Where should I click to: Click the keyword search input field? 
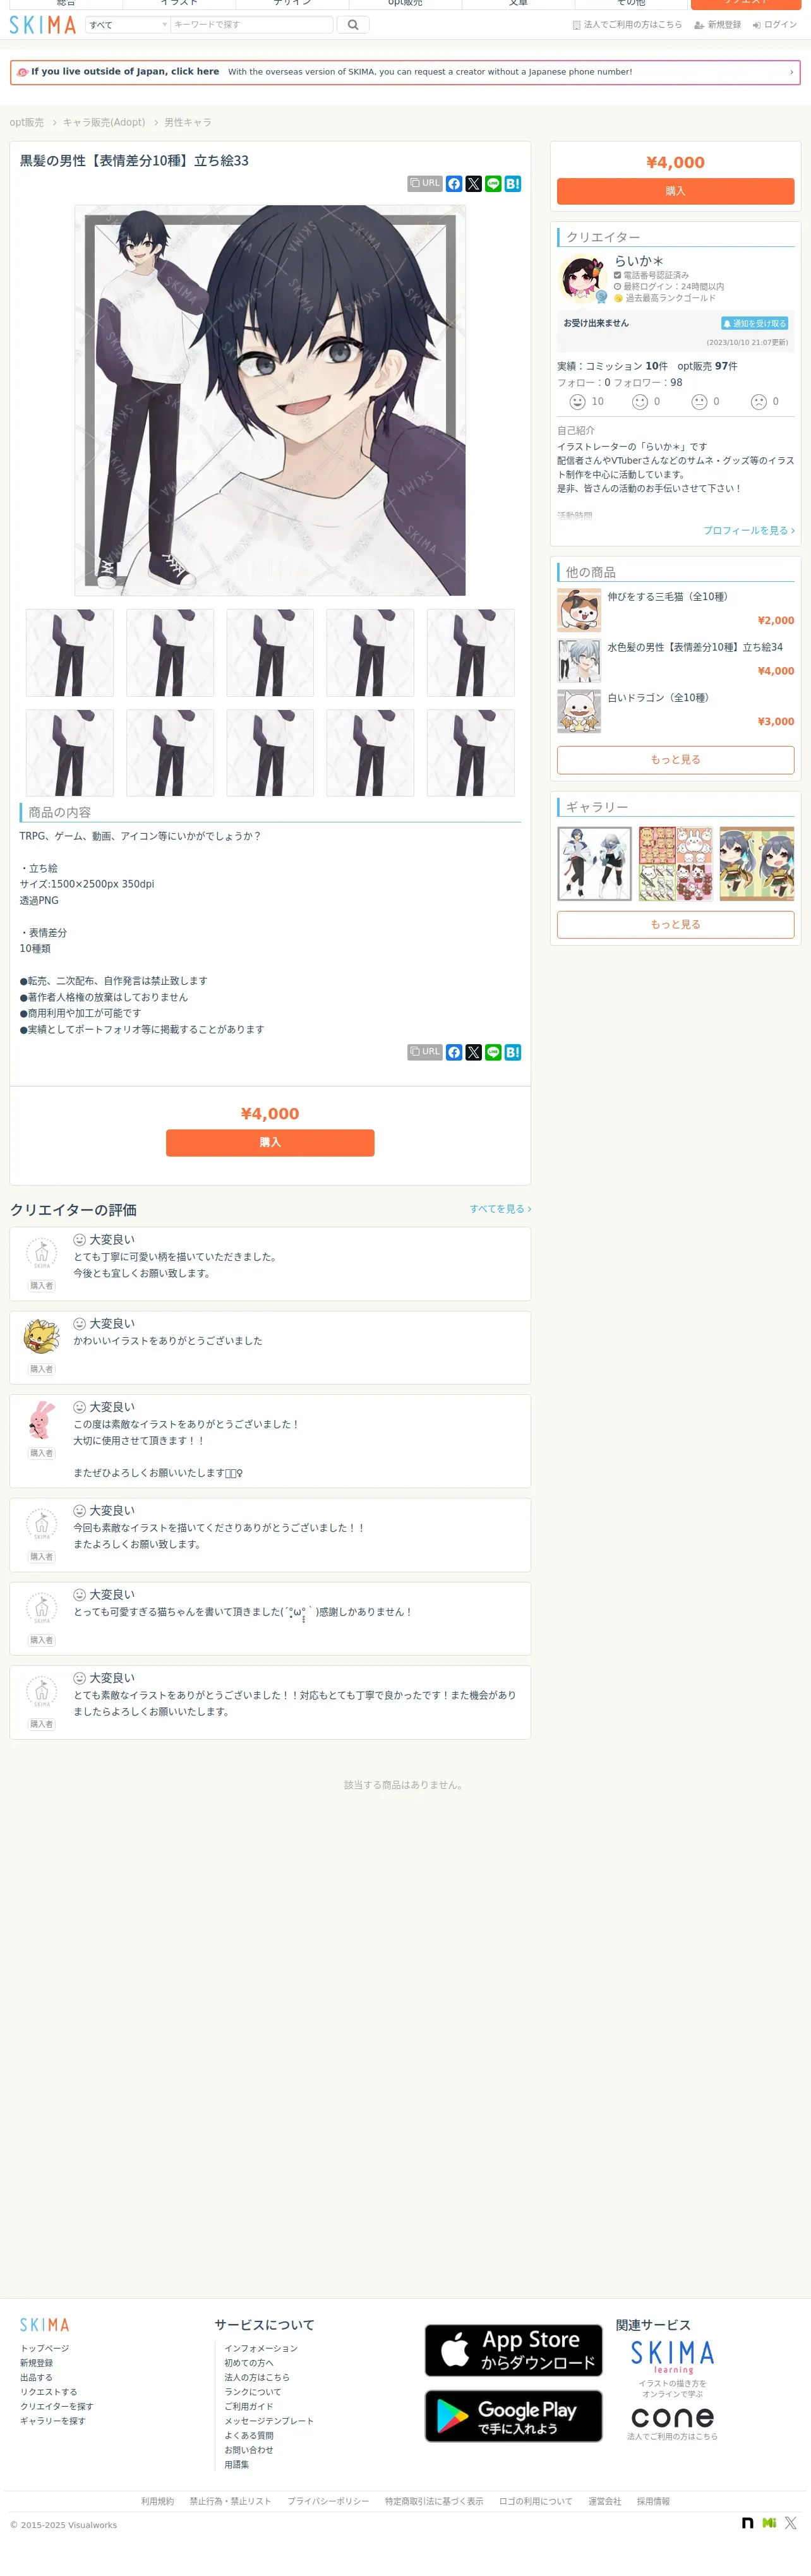pos(251,25)
